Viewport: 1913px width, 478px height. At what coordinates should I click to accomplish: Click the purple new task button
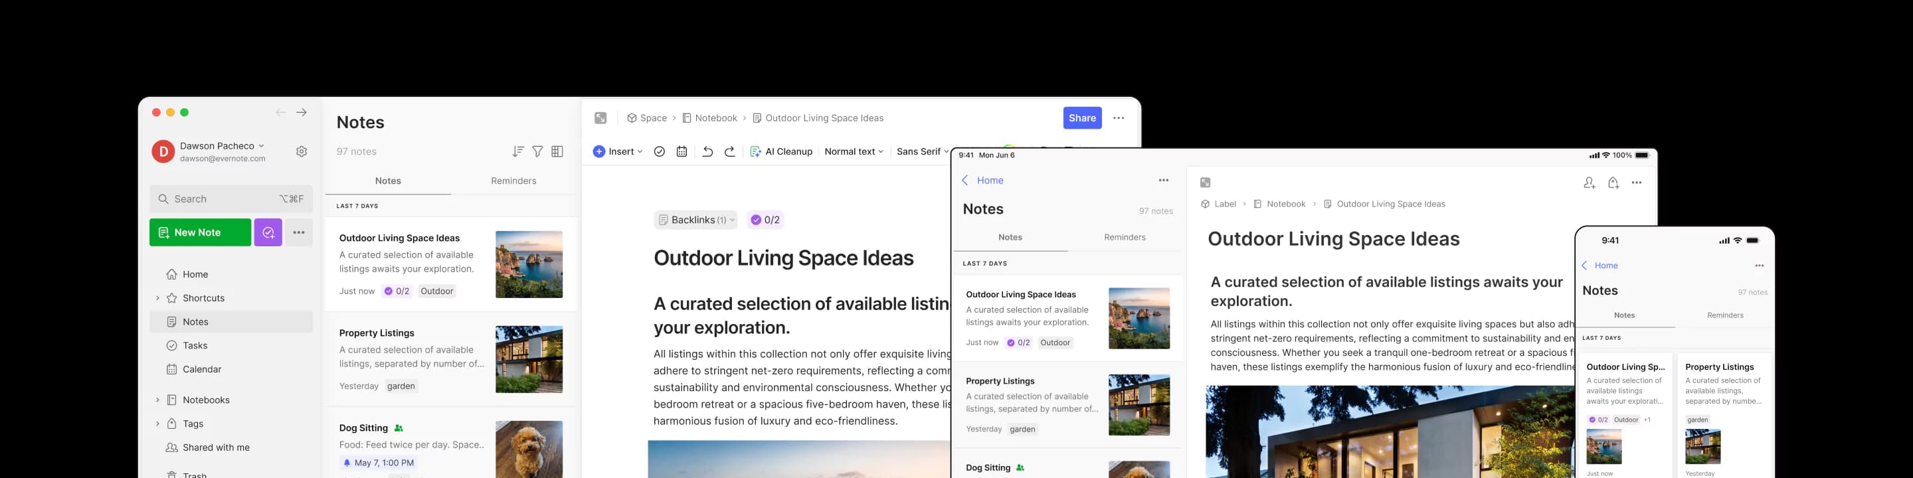point(268,232)
